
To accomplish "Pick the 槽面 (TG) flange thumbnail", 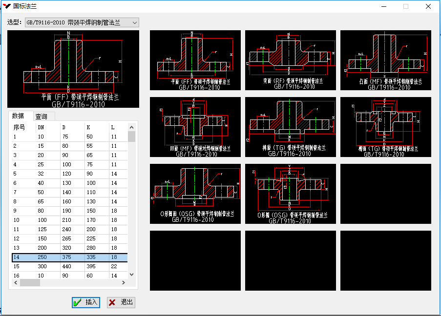I will [x=386, y=127].
